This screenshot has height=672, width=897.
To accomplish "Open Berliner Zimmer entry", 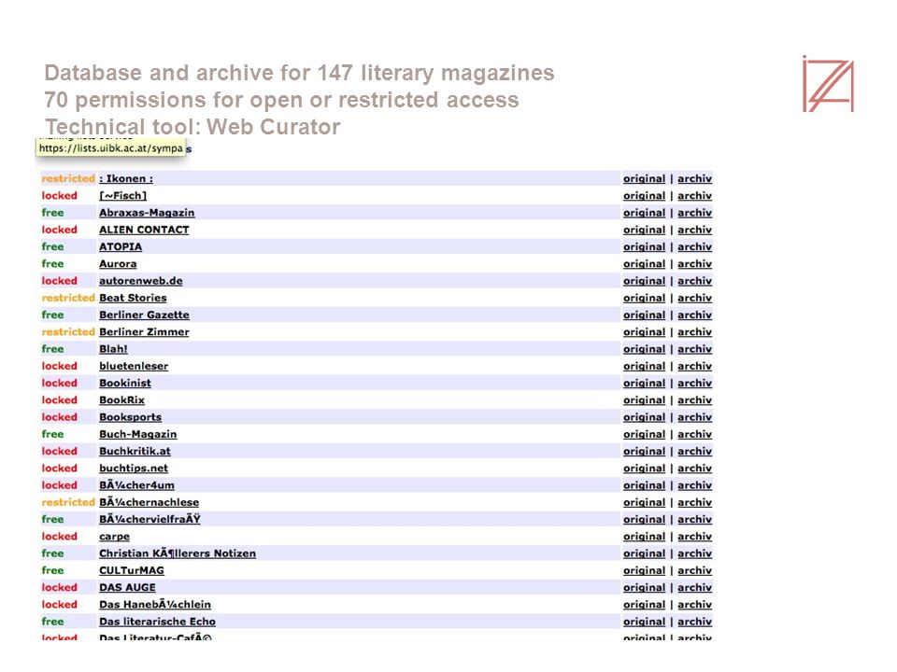I will [x=144, y=332].
